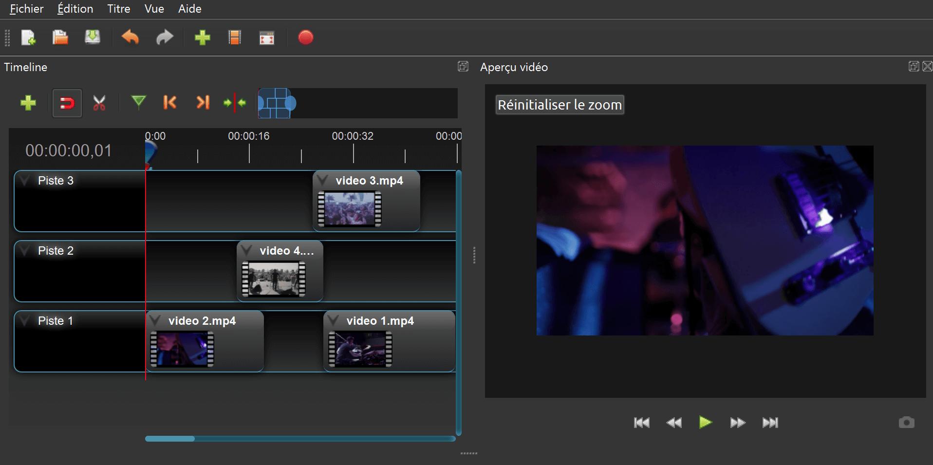Float the Aperçu vidéo panel
Image resolution: width=933 pixels, height=465 pixels.
click(x=914, y=66)
